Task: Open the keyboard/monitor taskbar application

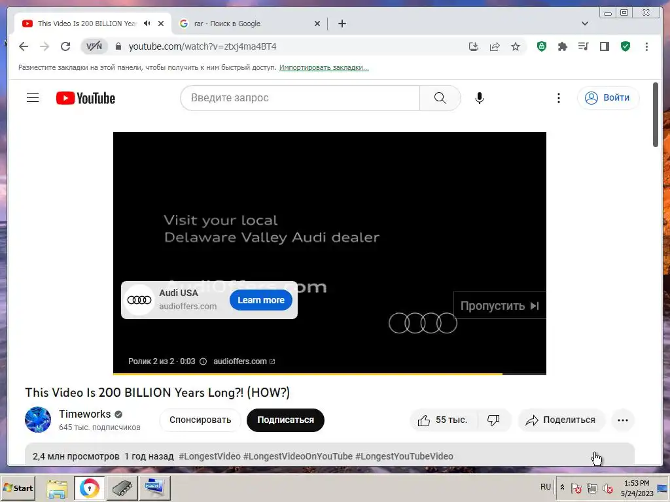Action: pos(154,488)
